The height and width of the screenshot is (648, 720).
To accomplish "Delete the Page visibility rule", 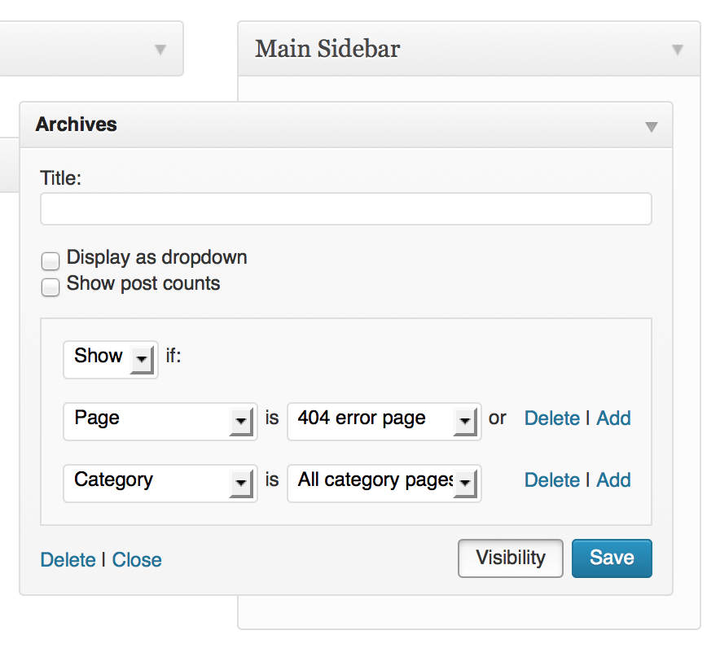I will pos(551,418).
